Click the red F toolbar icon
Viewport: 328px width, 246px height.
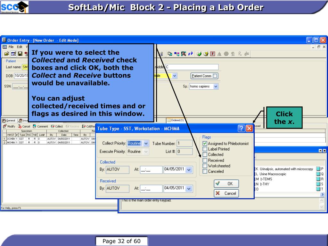click(x=213, y=54)
